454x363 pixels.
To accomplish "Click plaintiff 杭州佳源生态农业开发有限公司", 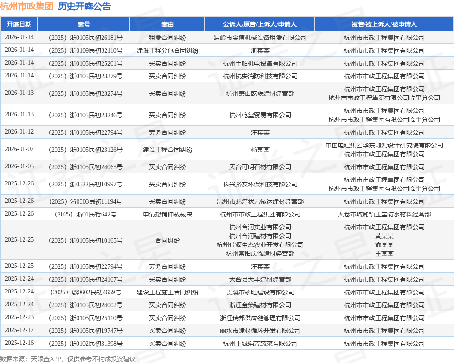I will [x=260, y=245].
